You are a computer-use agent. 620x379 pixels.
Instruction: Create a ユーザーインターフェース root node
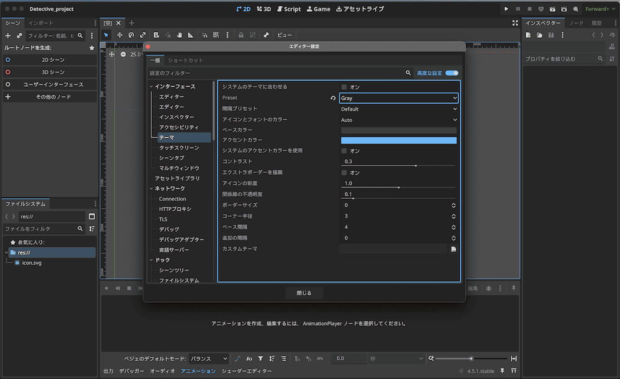pyautogui.click(x=50, y=83)
